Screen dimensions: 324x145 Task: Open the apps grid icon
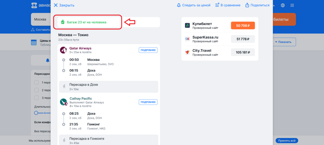pos(292,5)
